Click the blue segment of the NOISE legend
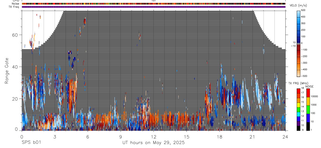Viewport: 321px width, 148px height. point(308,118)
